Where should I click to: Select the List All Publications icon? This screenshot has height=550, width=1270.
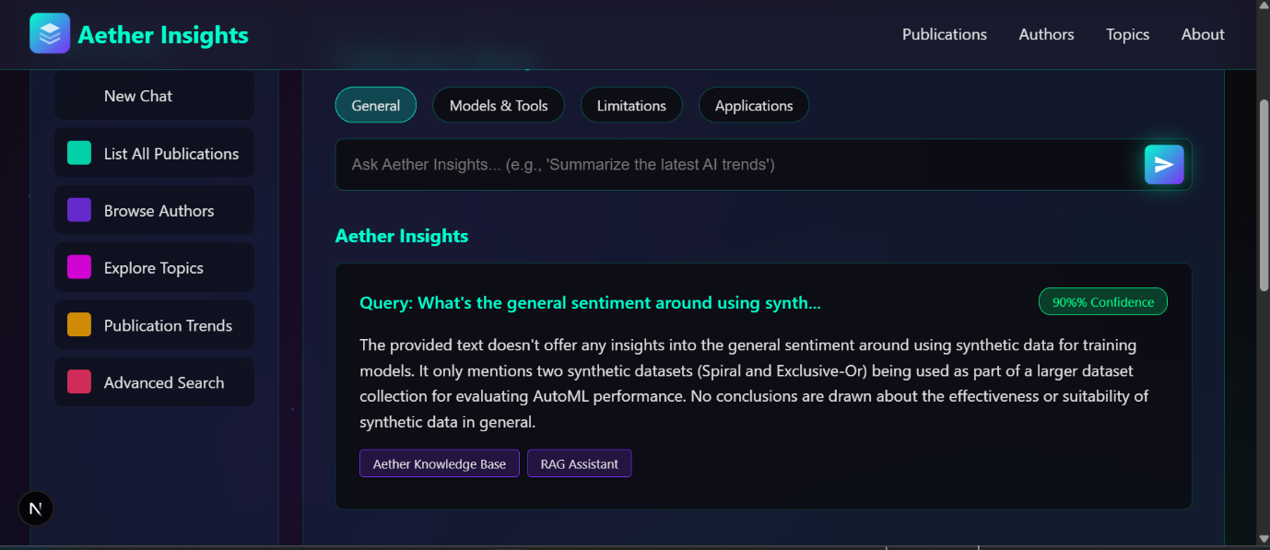click(78, 153)
